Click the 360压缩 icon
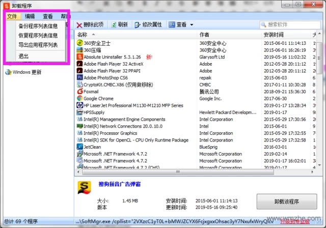The image size is (326, 228). pos(80,50)
